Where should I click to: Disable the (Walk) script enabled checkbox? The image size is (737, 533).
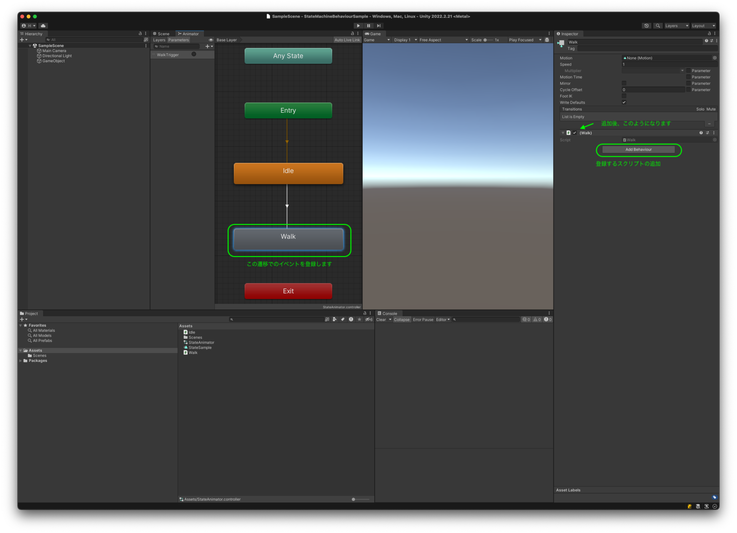[x=575, y=133]
